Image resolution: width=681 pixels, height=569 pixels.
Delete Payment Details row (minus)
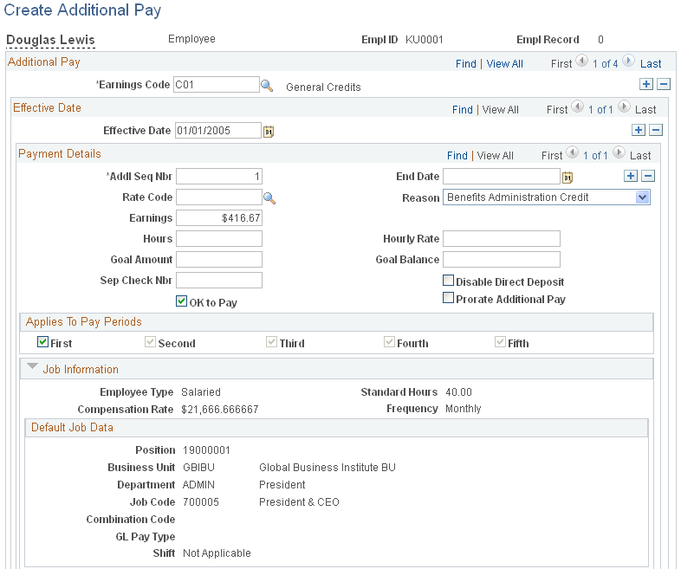[x=648, y=176]
